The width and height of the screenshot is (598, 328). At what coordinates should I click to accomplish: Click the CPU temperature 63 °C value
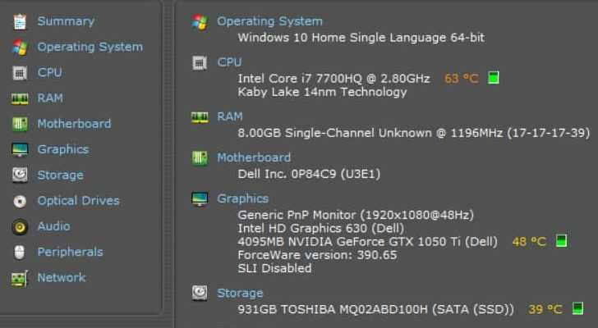tap(461, 79)
